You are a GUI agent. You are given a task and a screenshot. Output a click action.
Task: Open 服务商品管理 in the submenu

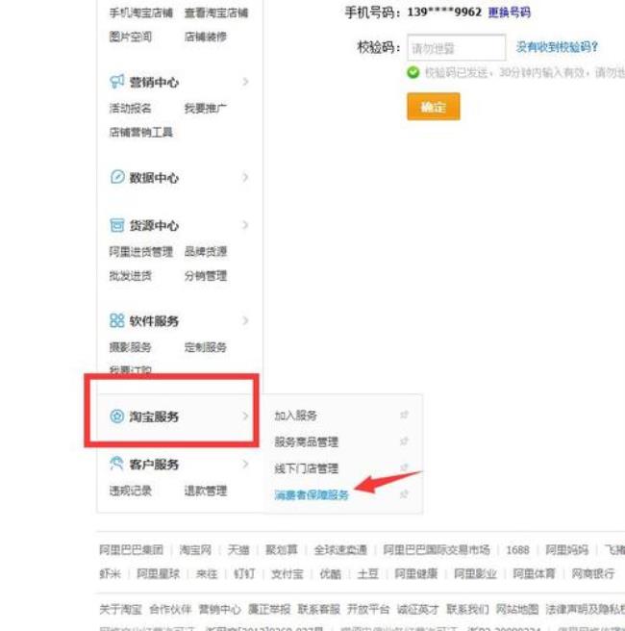coord(306,442)
